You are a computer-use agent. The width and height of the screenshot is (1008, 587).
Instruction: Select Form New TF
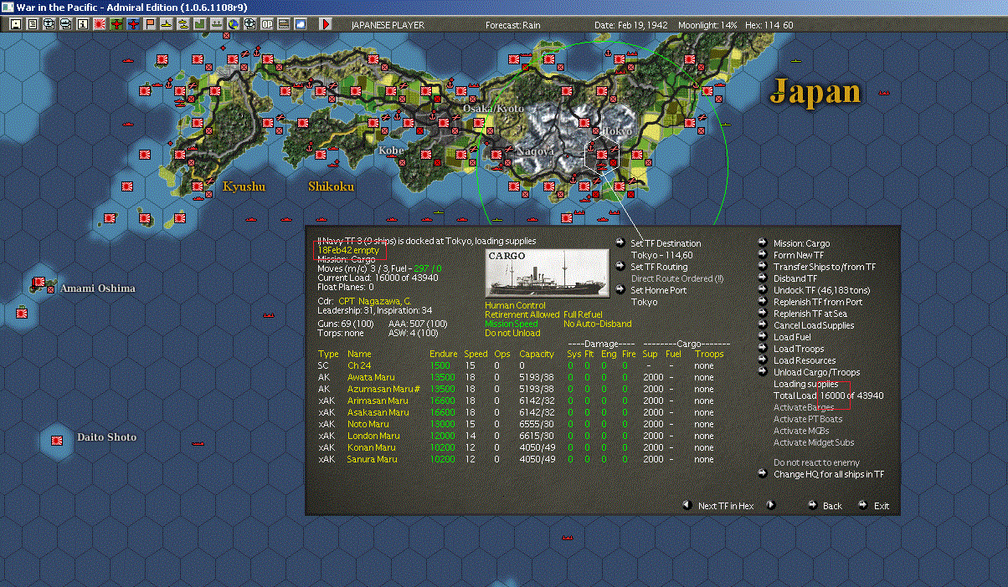[799, 255]
